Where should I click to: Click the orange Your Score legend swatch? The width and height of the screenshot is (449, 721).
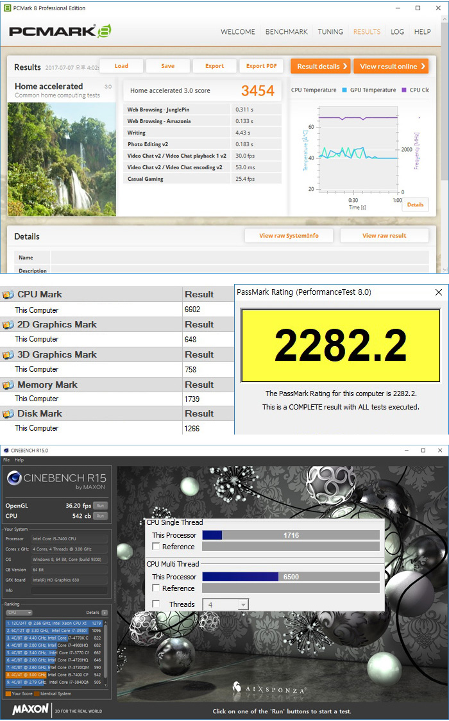click(8, 694)
